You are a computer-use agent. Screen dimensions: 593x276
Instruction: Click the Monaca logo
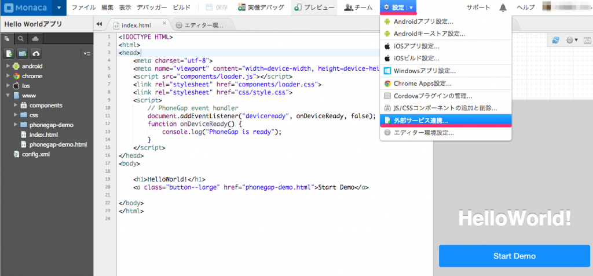click(x=25, y=8)
